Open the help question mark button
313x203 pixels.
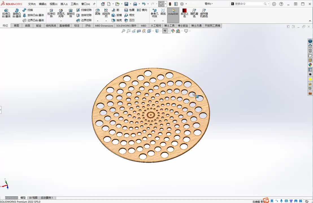[x=281, y=4]
